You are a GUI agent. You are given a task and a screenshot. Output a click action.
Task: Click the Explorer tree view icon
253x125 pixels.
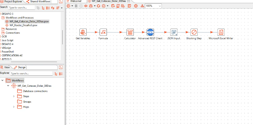tap(56, 74)
